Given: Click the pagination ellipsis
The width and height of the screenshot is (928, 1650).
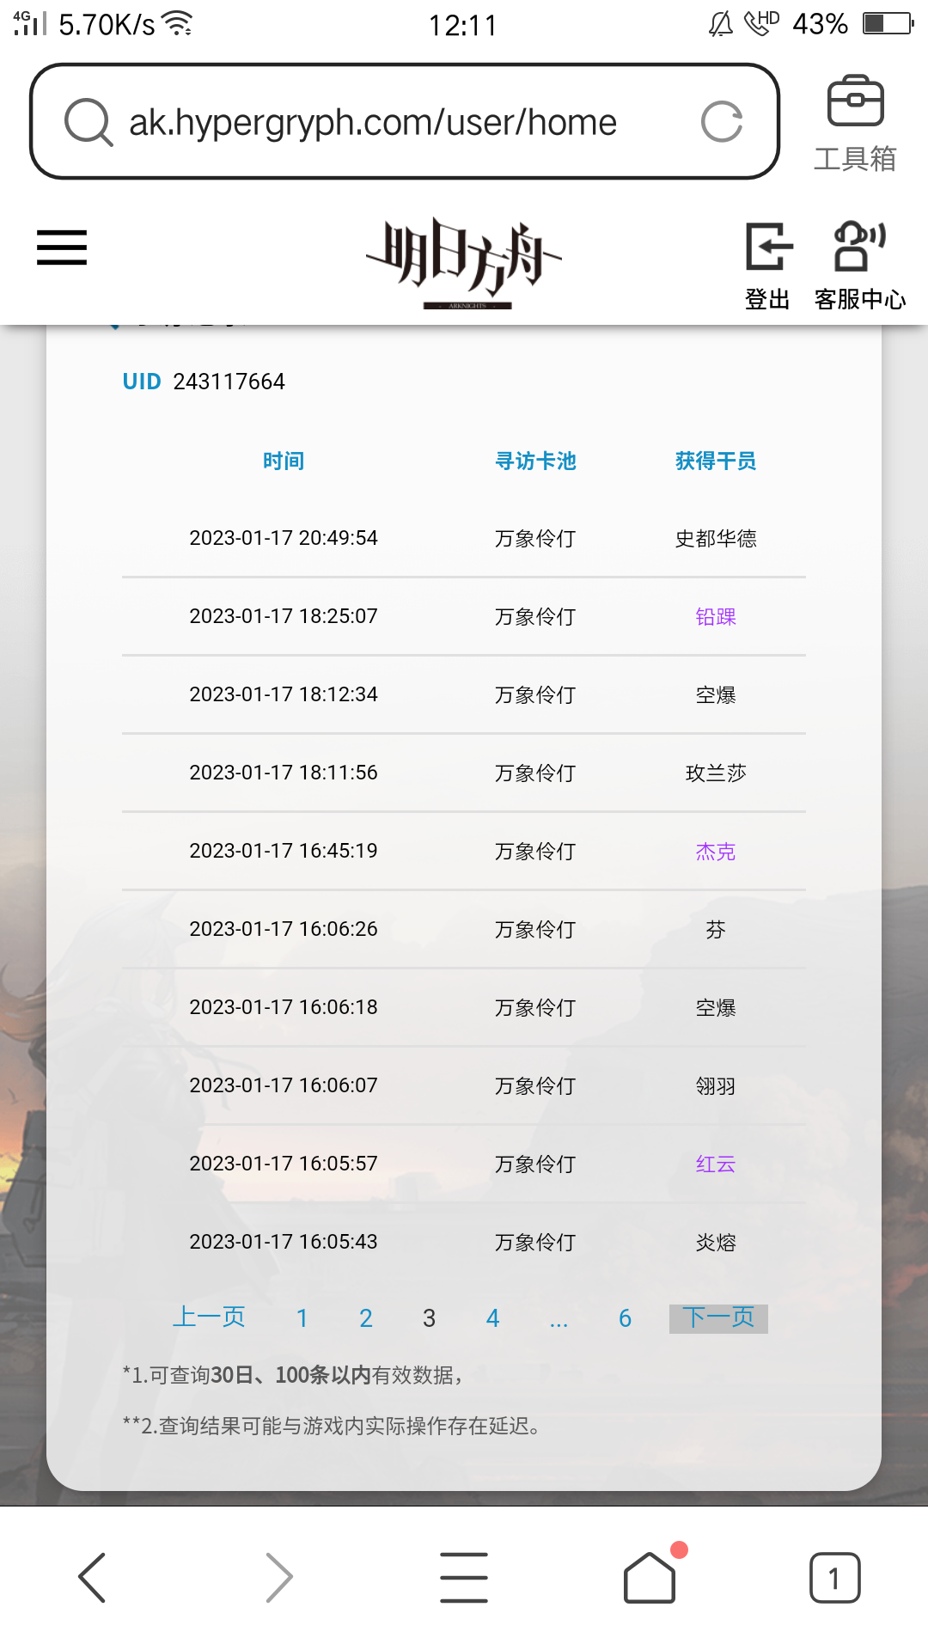Looking at the screenshot, I should click(x=559, y=1322).
